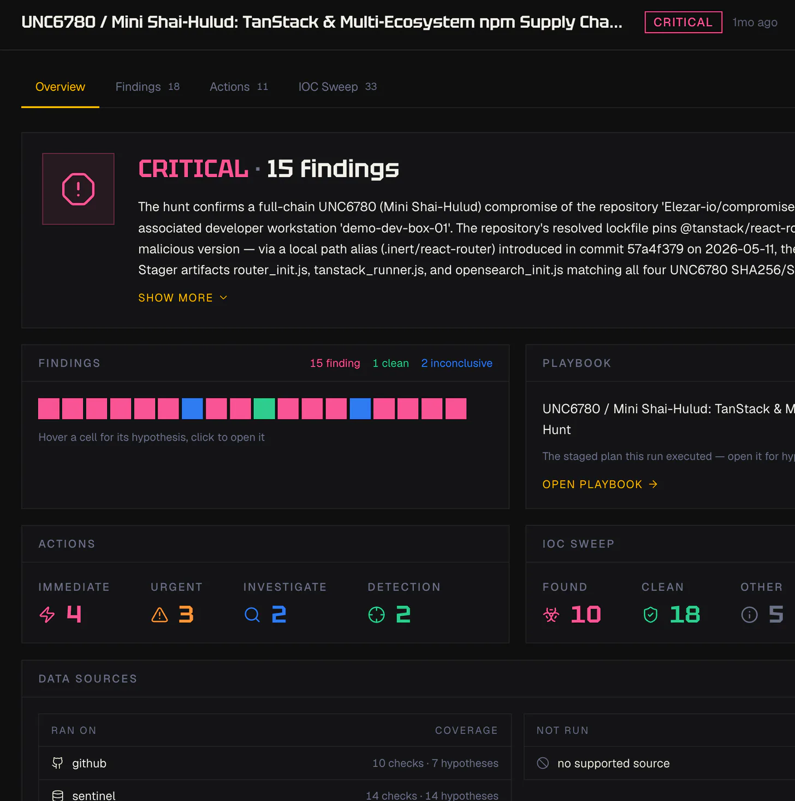Click the critical alert octagon icon
The width and height of the screenshot is (795, 801).
(78, 189)
